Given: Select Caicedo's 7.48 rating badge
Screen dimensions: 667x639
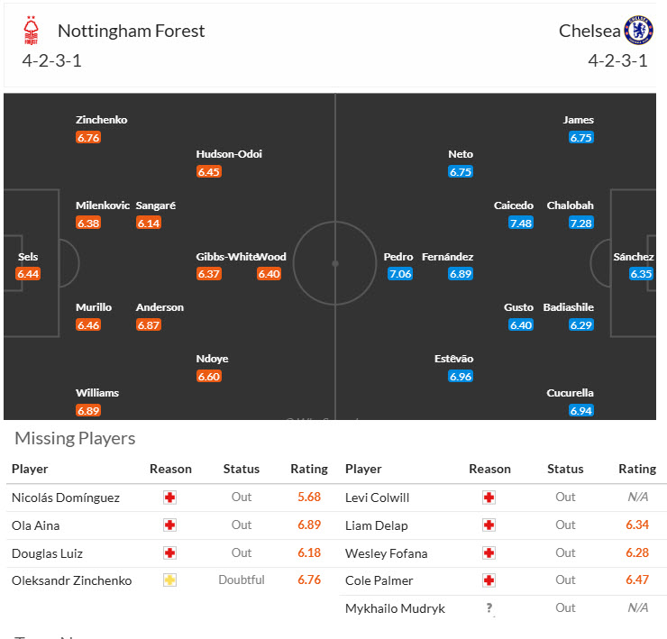Looking at the screenshot, I should click(x=521, y=224).
